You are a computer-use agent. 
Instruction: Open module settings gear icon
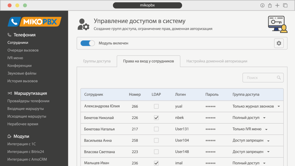[279, 43]
